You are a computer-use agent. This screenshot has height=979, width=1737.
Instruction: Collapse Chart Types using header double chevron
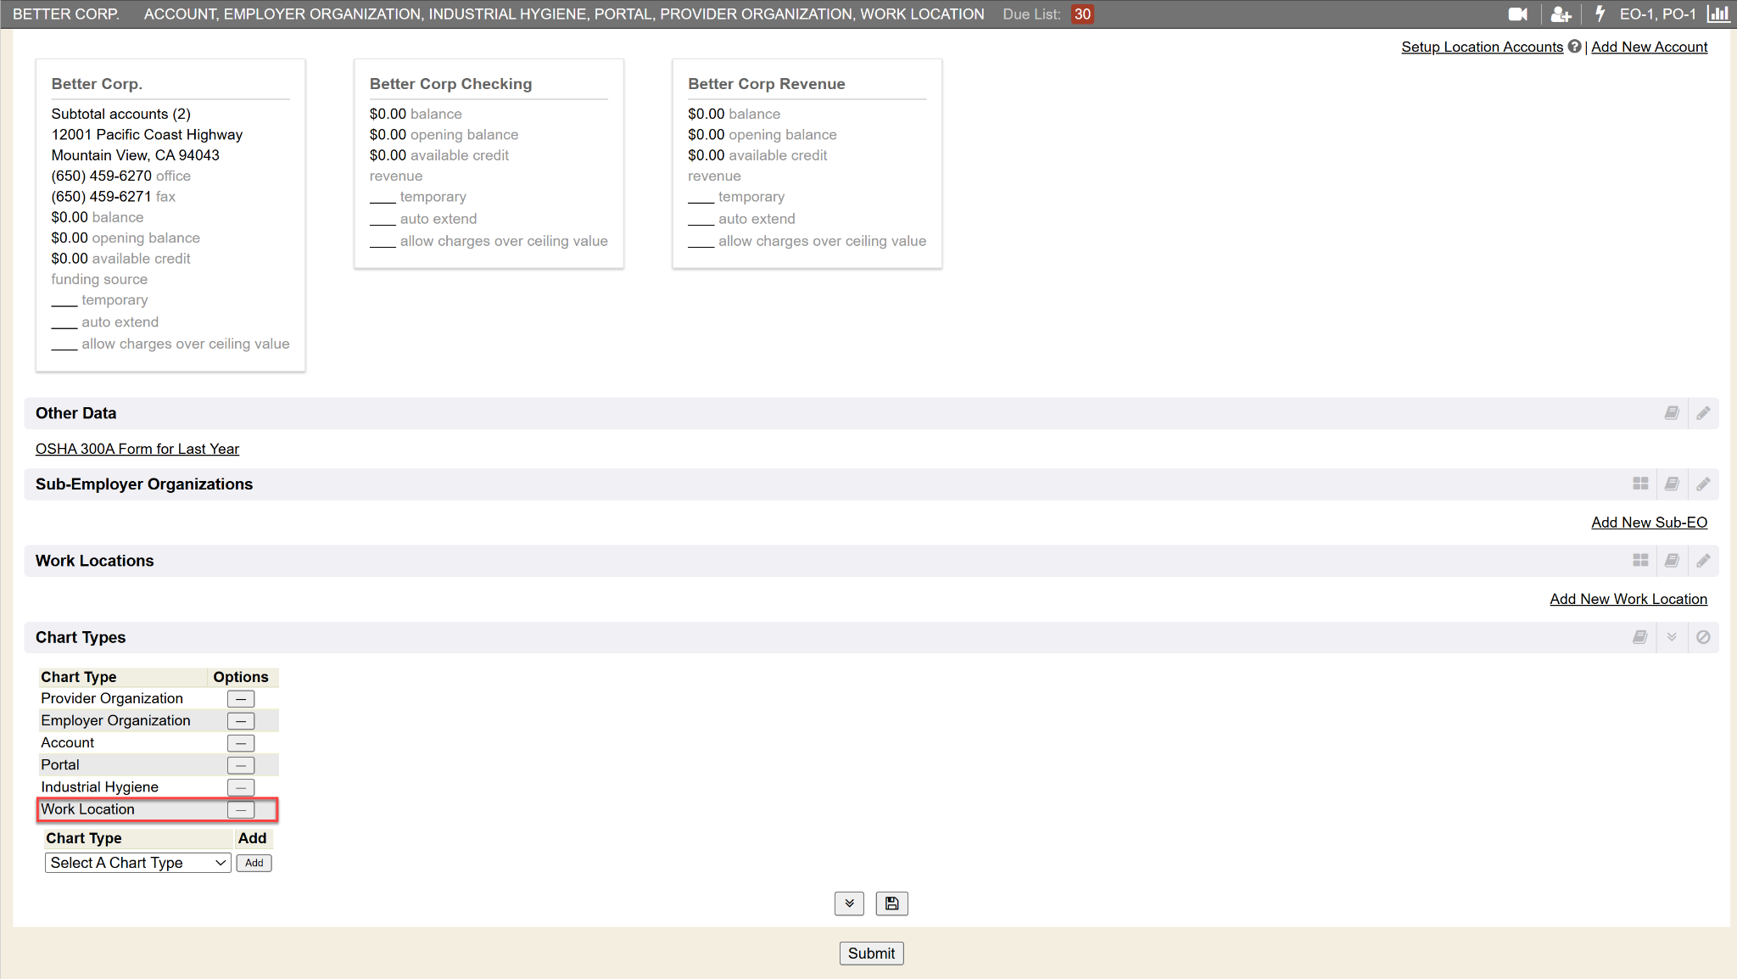1672,637
